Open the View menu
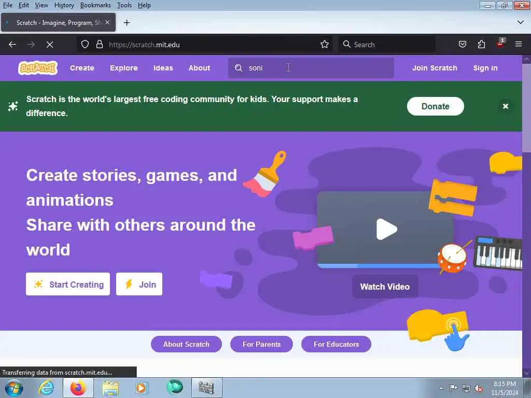This screenshot has height=398, width=531. (x=41, y=5)
